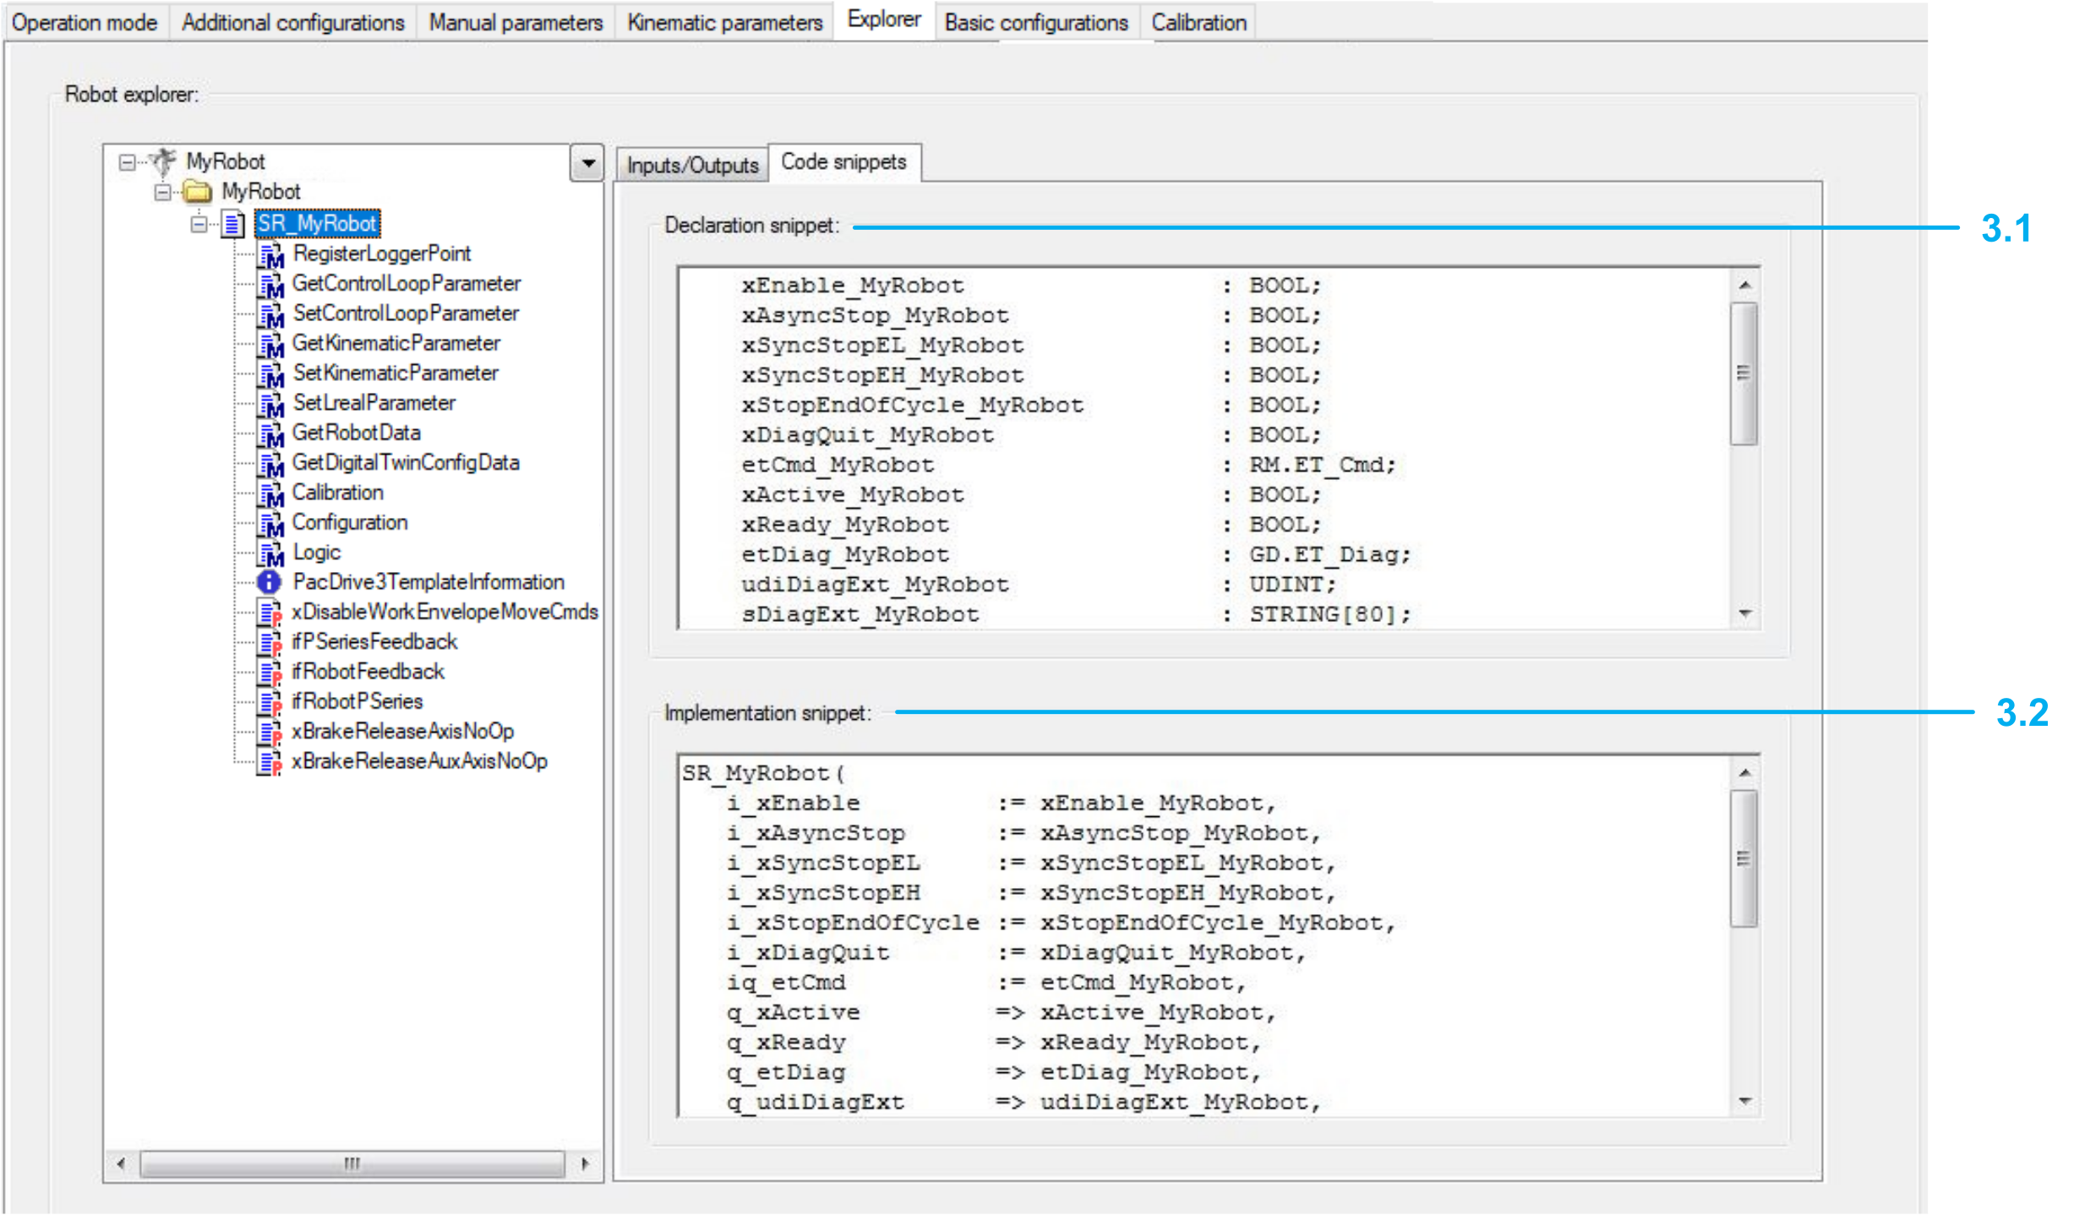Viewport: 2074px width, 1215px height.
Task: Switch to the Inputs/Outputs tab
Action: pyautogui.click(x=692, y=165)
